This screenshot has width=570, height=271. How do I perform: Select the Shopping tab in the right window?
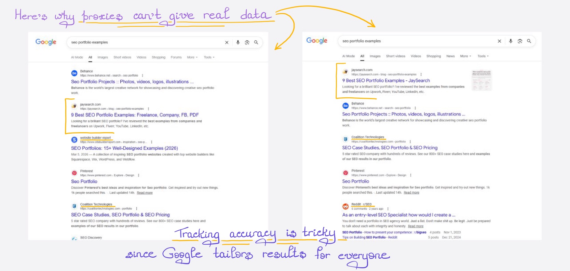pyautogui.click(x=433, y=56)
